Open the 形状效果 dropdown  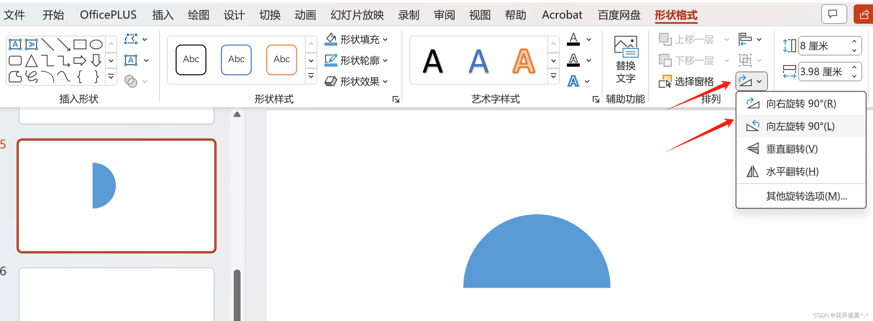click(356, 81)
